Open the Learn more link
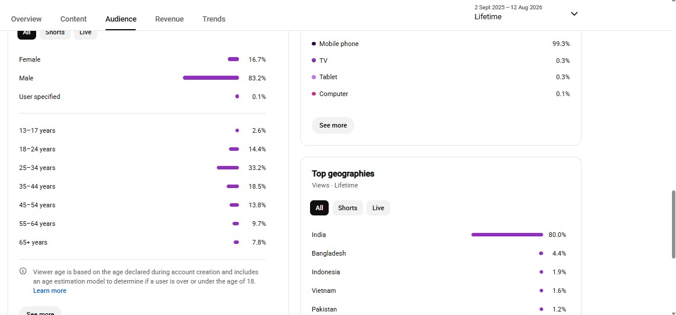The width and height of the screenshot is (676, 315). tap(50, 291)
